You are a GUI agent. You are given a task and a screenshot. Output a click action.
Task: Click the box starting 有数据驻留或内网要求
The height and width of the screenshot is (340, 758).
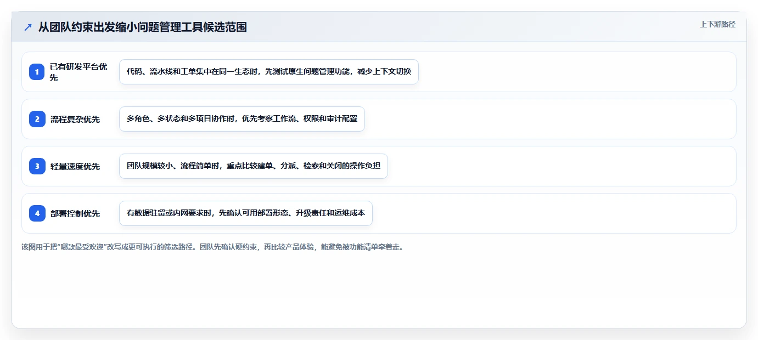click(x=246, y=213)
